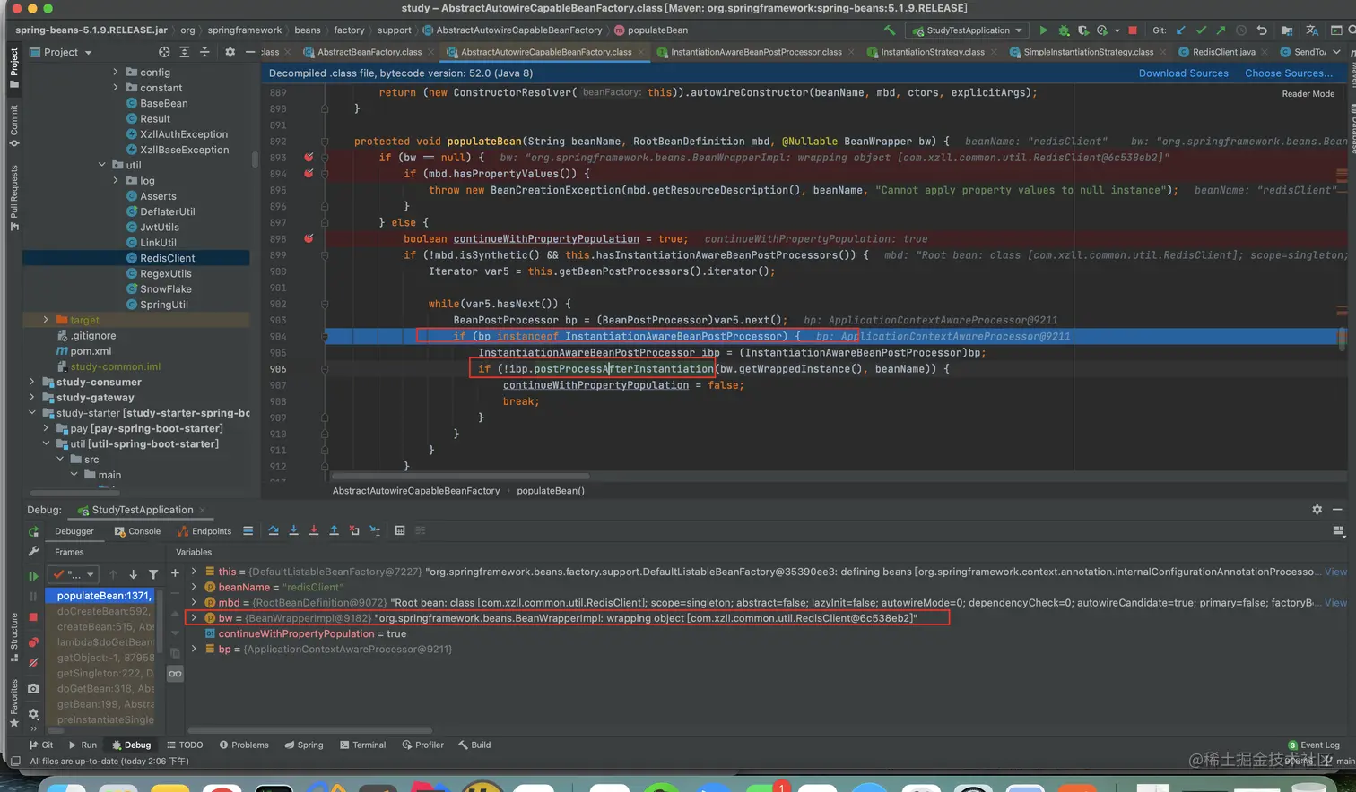Toggle the breakpoint on line 893
The height and width of the screenshot is (792, 1356).
click(x=309, y=158)
